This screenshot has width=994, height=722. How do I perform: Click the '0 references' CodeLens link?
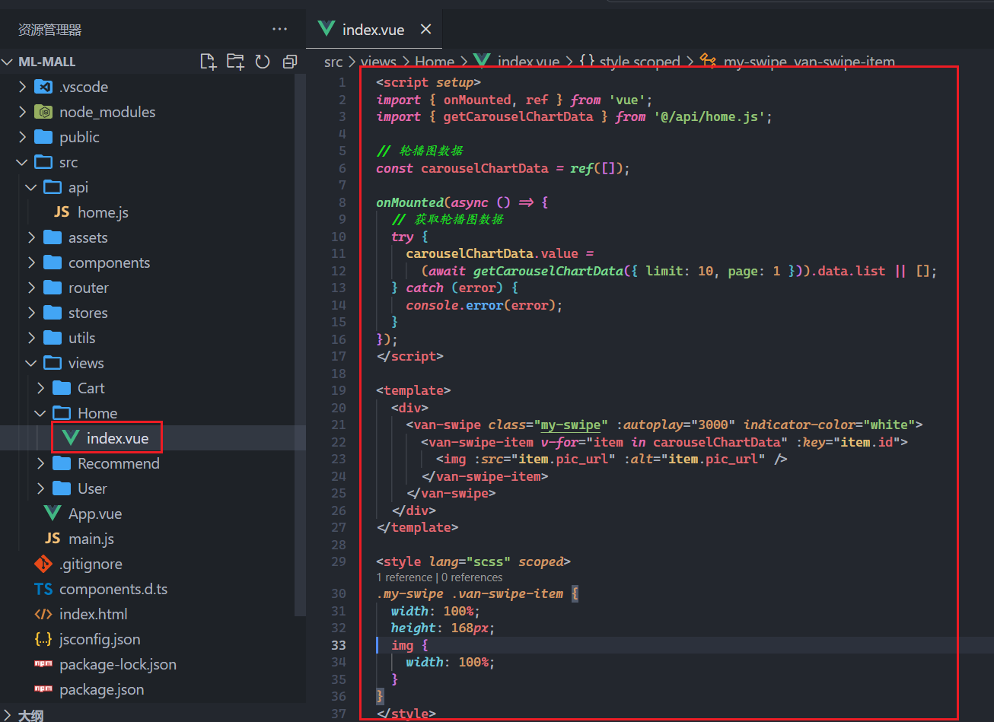[x=472, y=577]
